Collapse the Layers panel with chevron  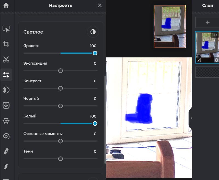pos(191,118)
